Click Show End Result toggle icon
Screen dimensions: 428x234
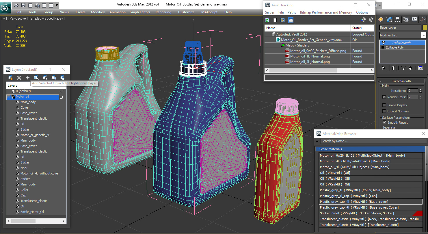tap(393, 68)
